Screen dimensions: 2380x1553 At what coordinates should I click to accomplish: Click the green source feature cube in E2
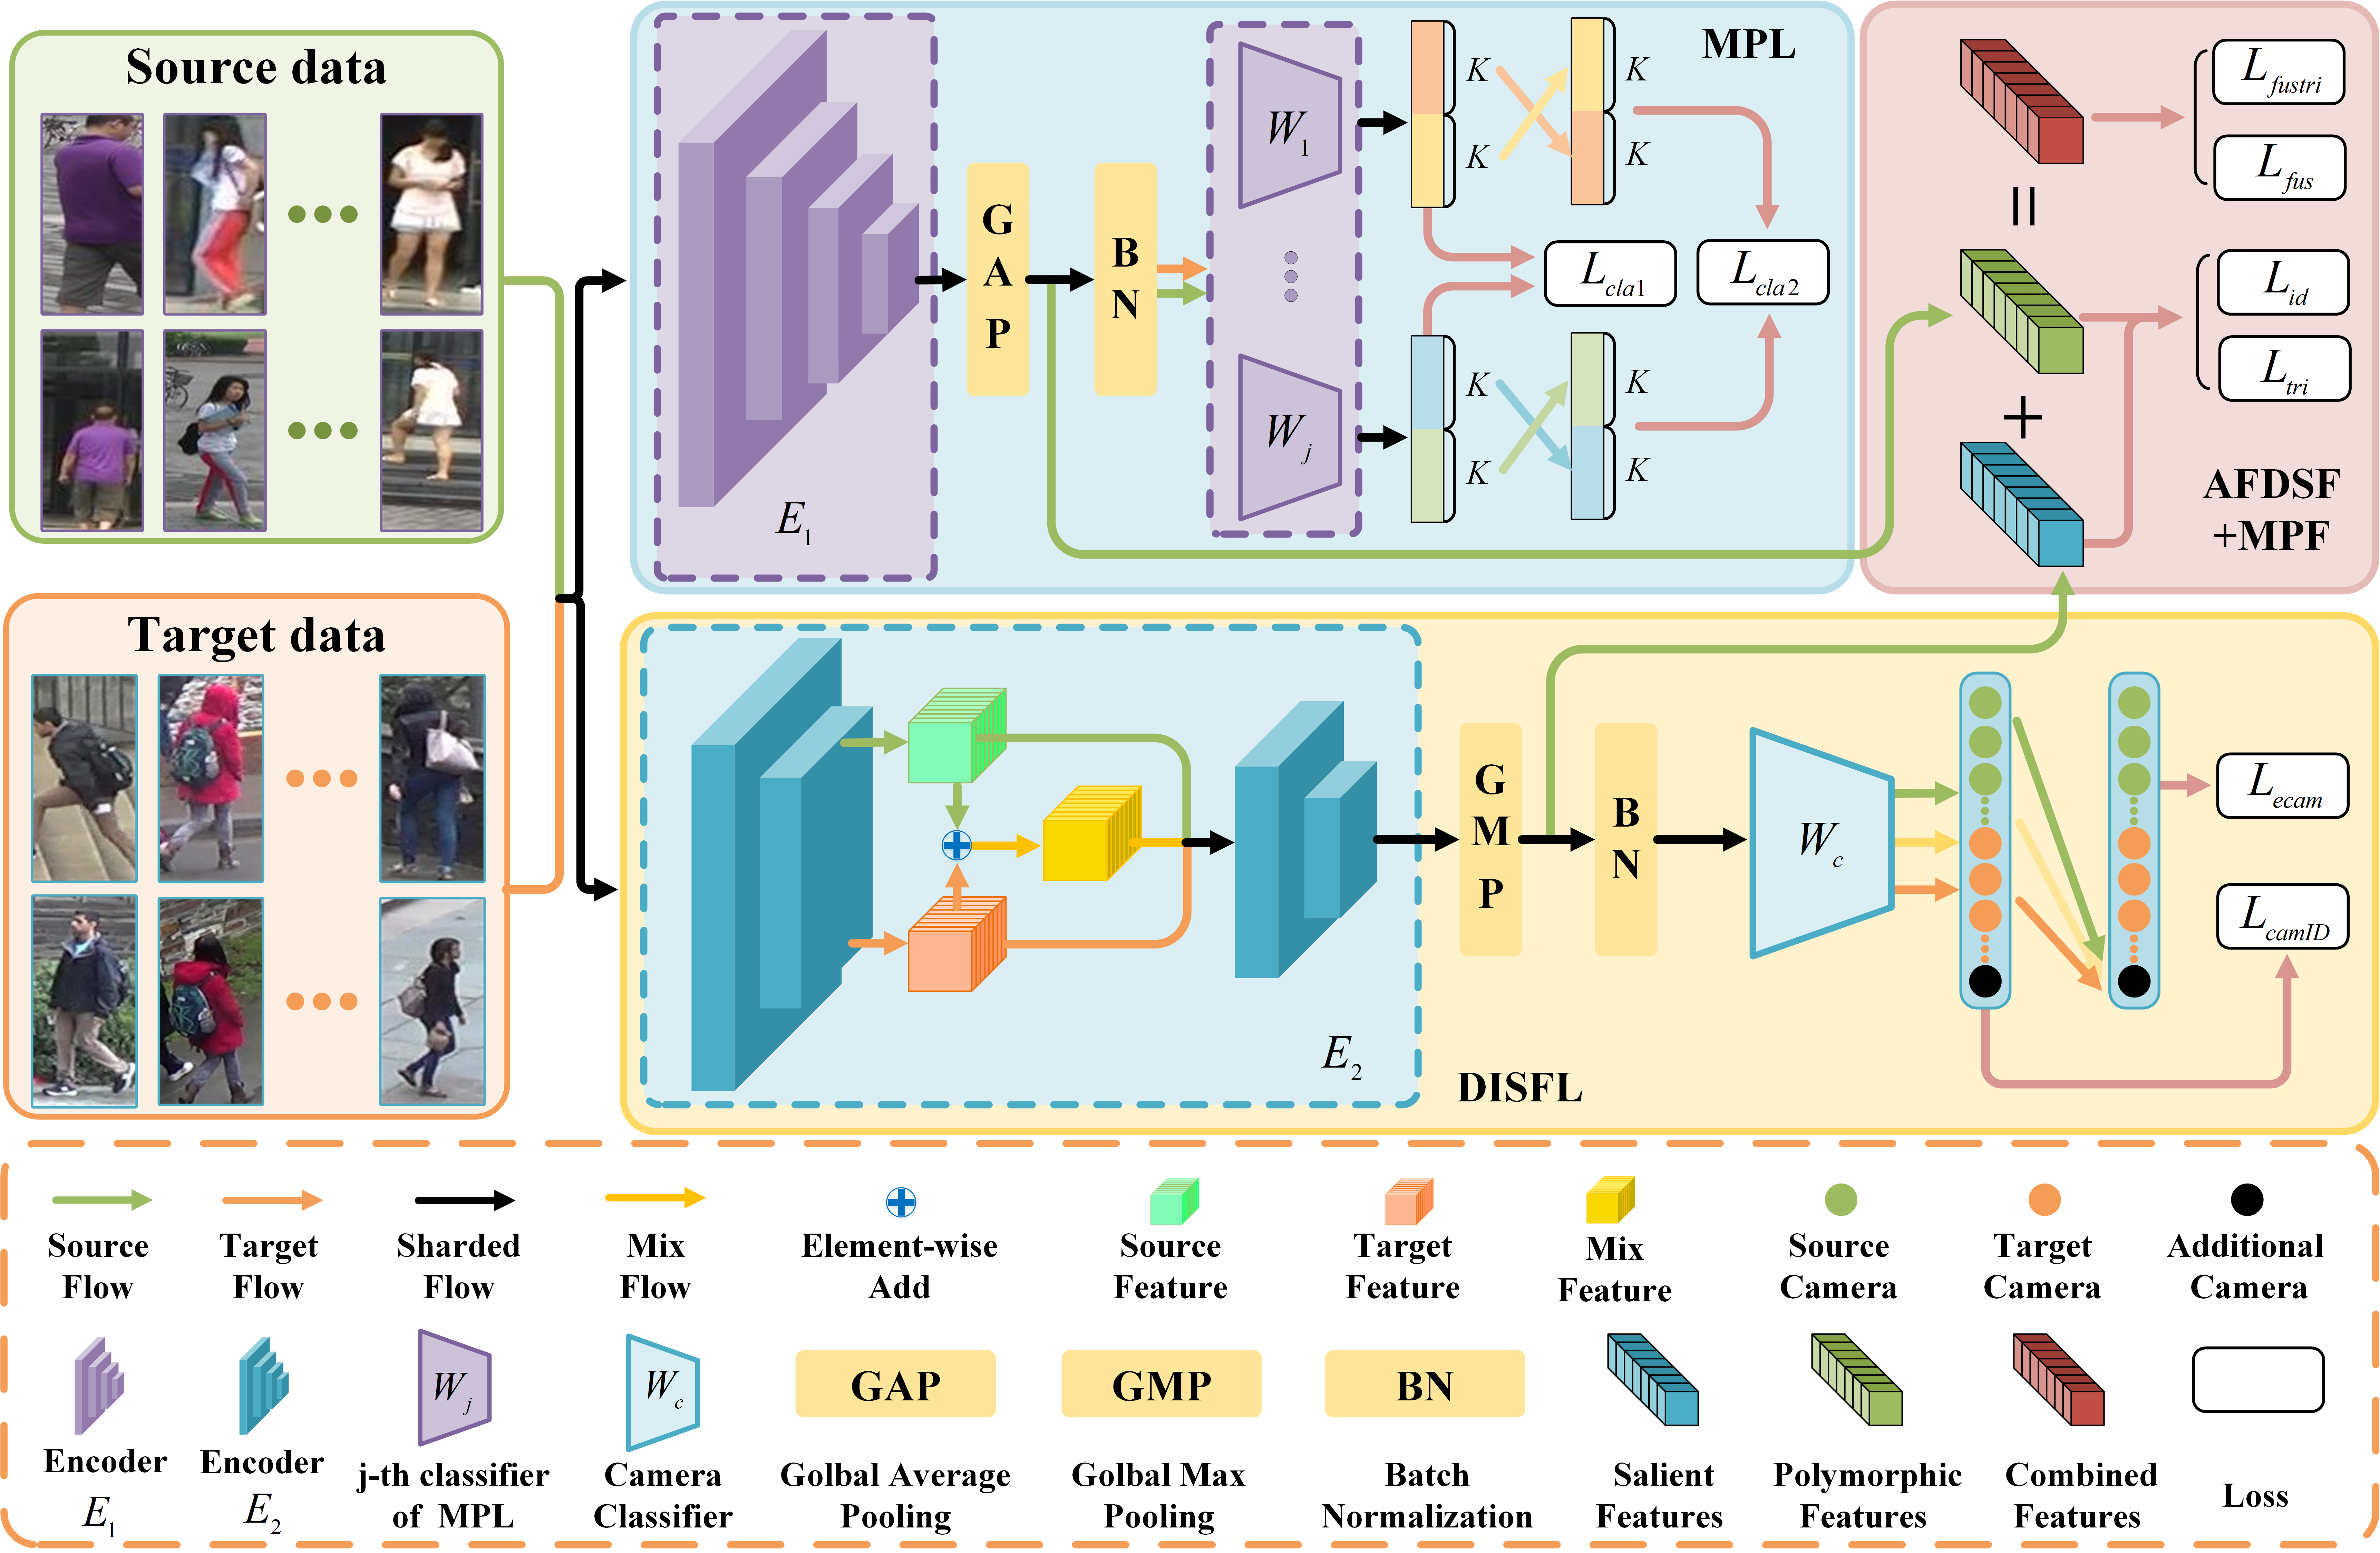pyautogui.click(x=957, y=735)
